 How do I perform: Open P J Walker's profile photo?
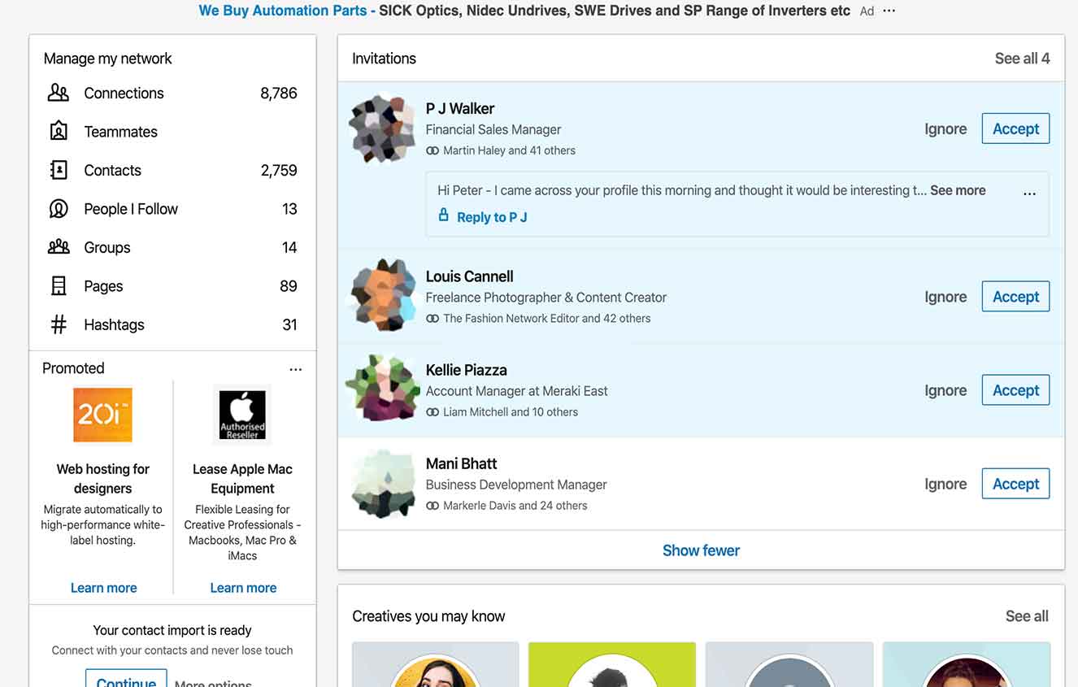[382, 128]
